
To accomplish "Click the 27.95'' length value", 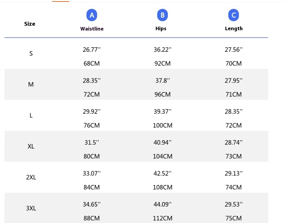I will (x=233, y=81).
